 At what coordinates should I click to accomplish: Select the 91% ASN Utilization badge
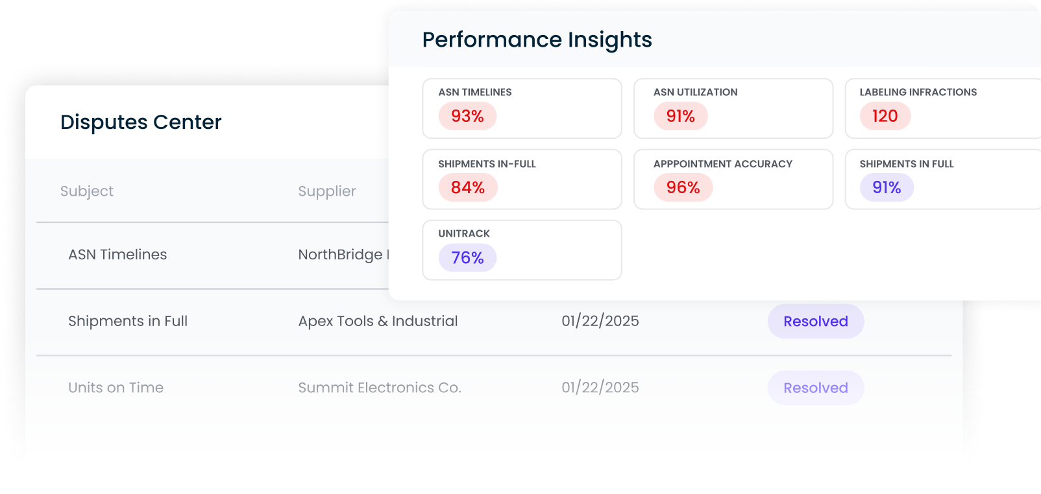point(680,117)
